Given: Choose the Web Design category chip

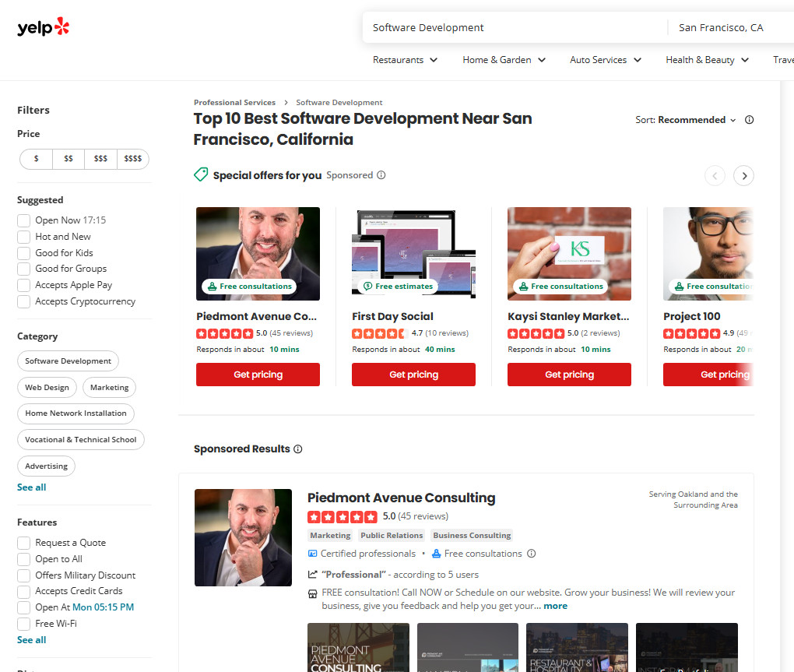Looking at the screenshot, I should tap(47, 388).
